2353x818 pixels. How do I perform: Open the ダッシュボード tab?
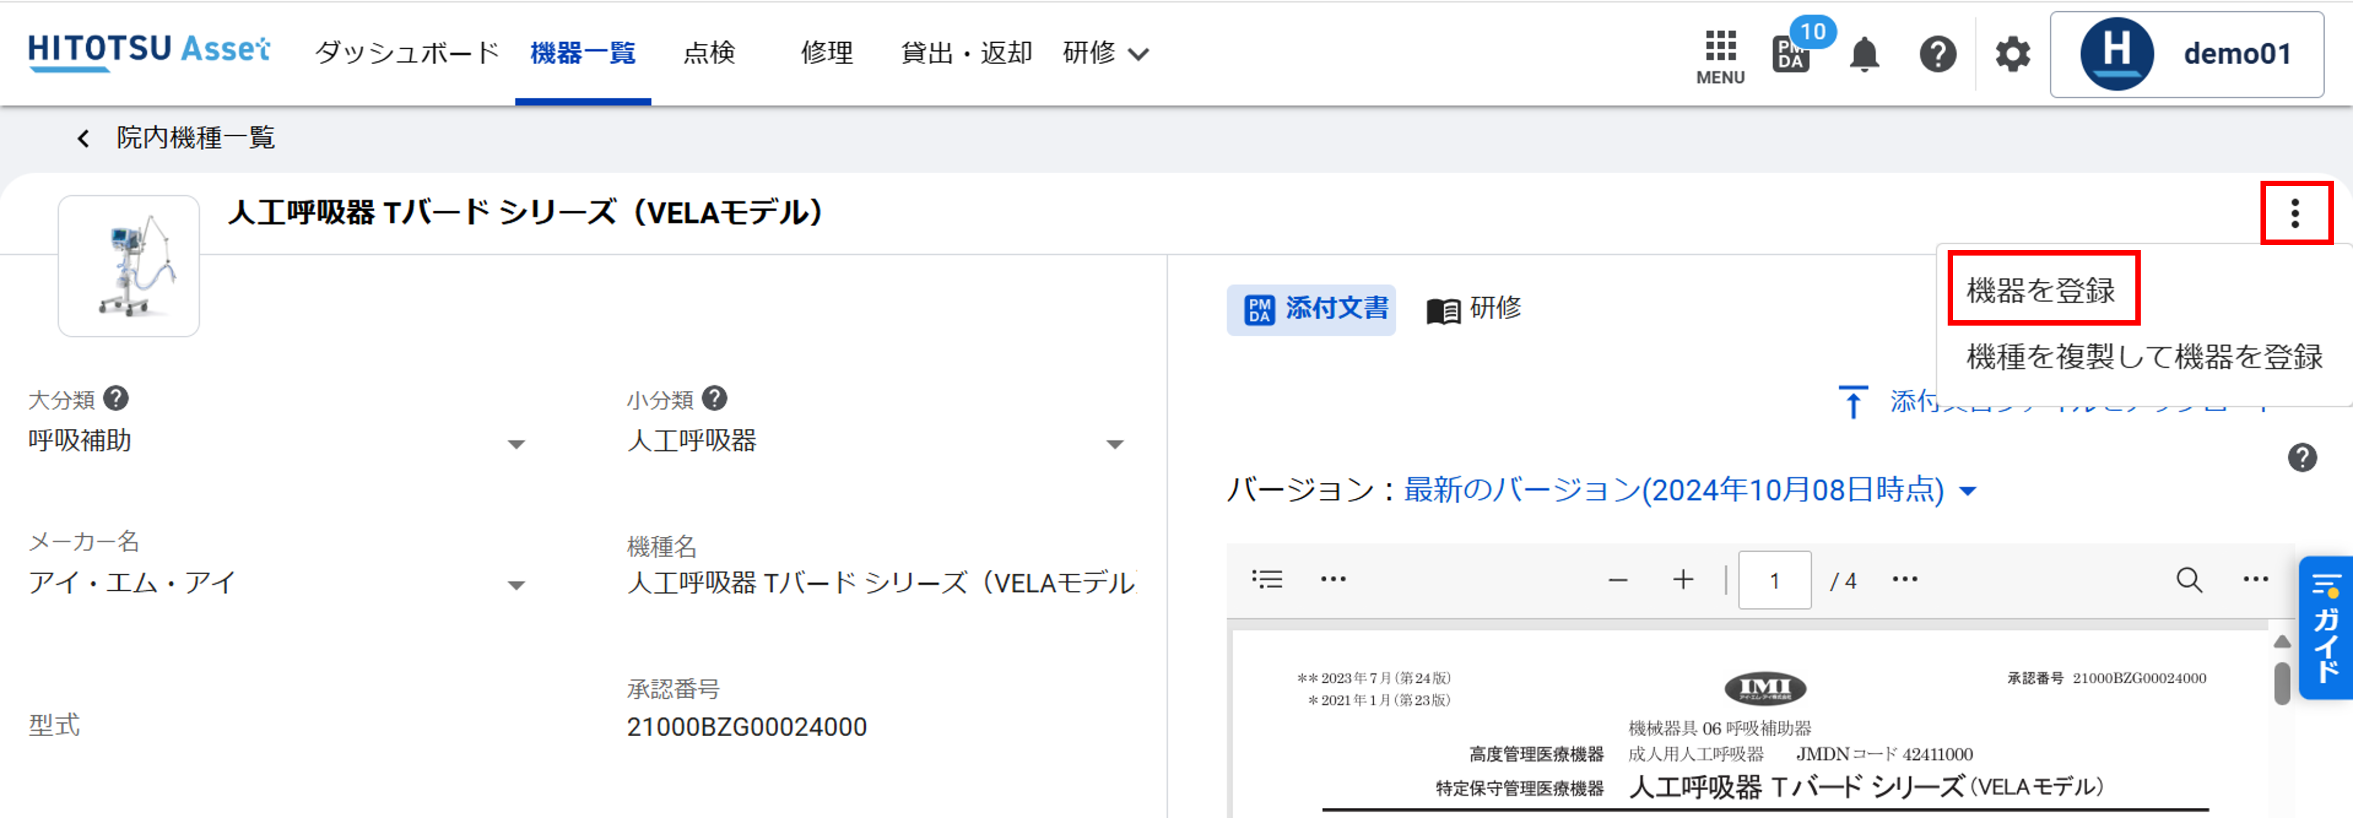(406, 53)
